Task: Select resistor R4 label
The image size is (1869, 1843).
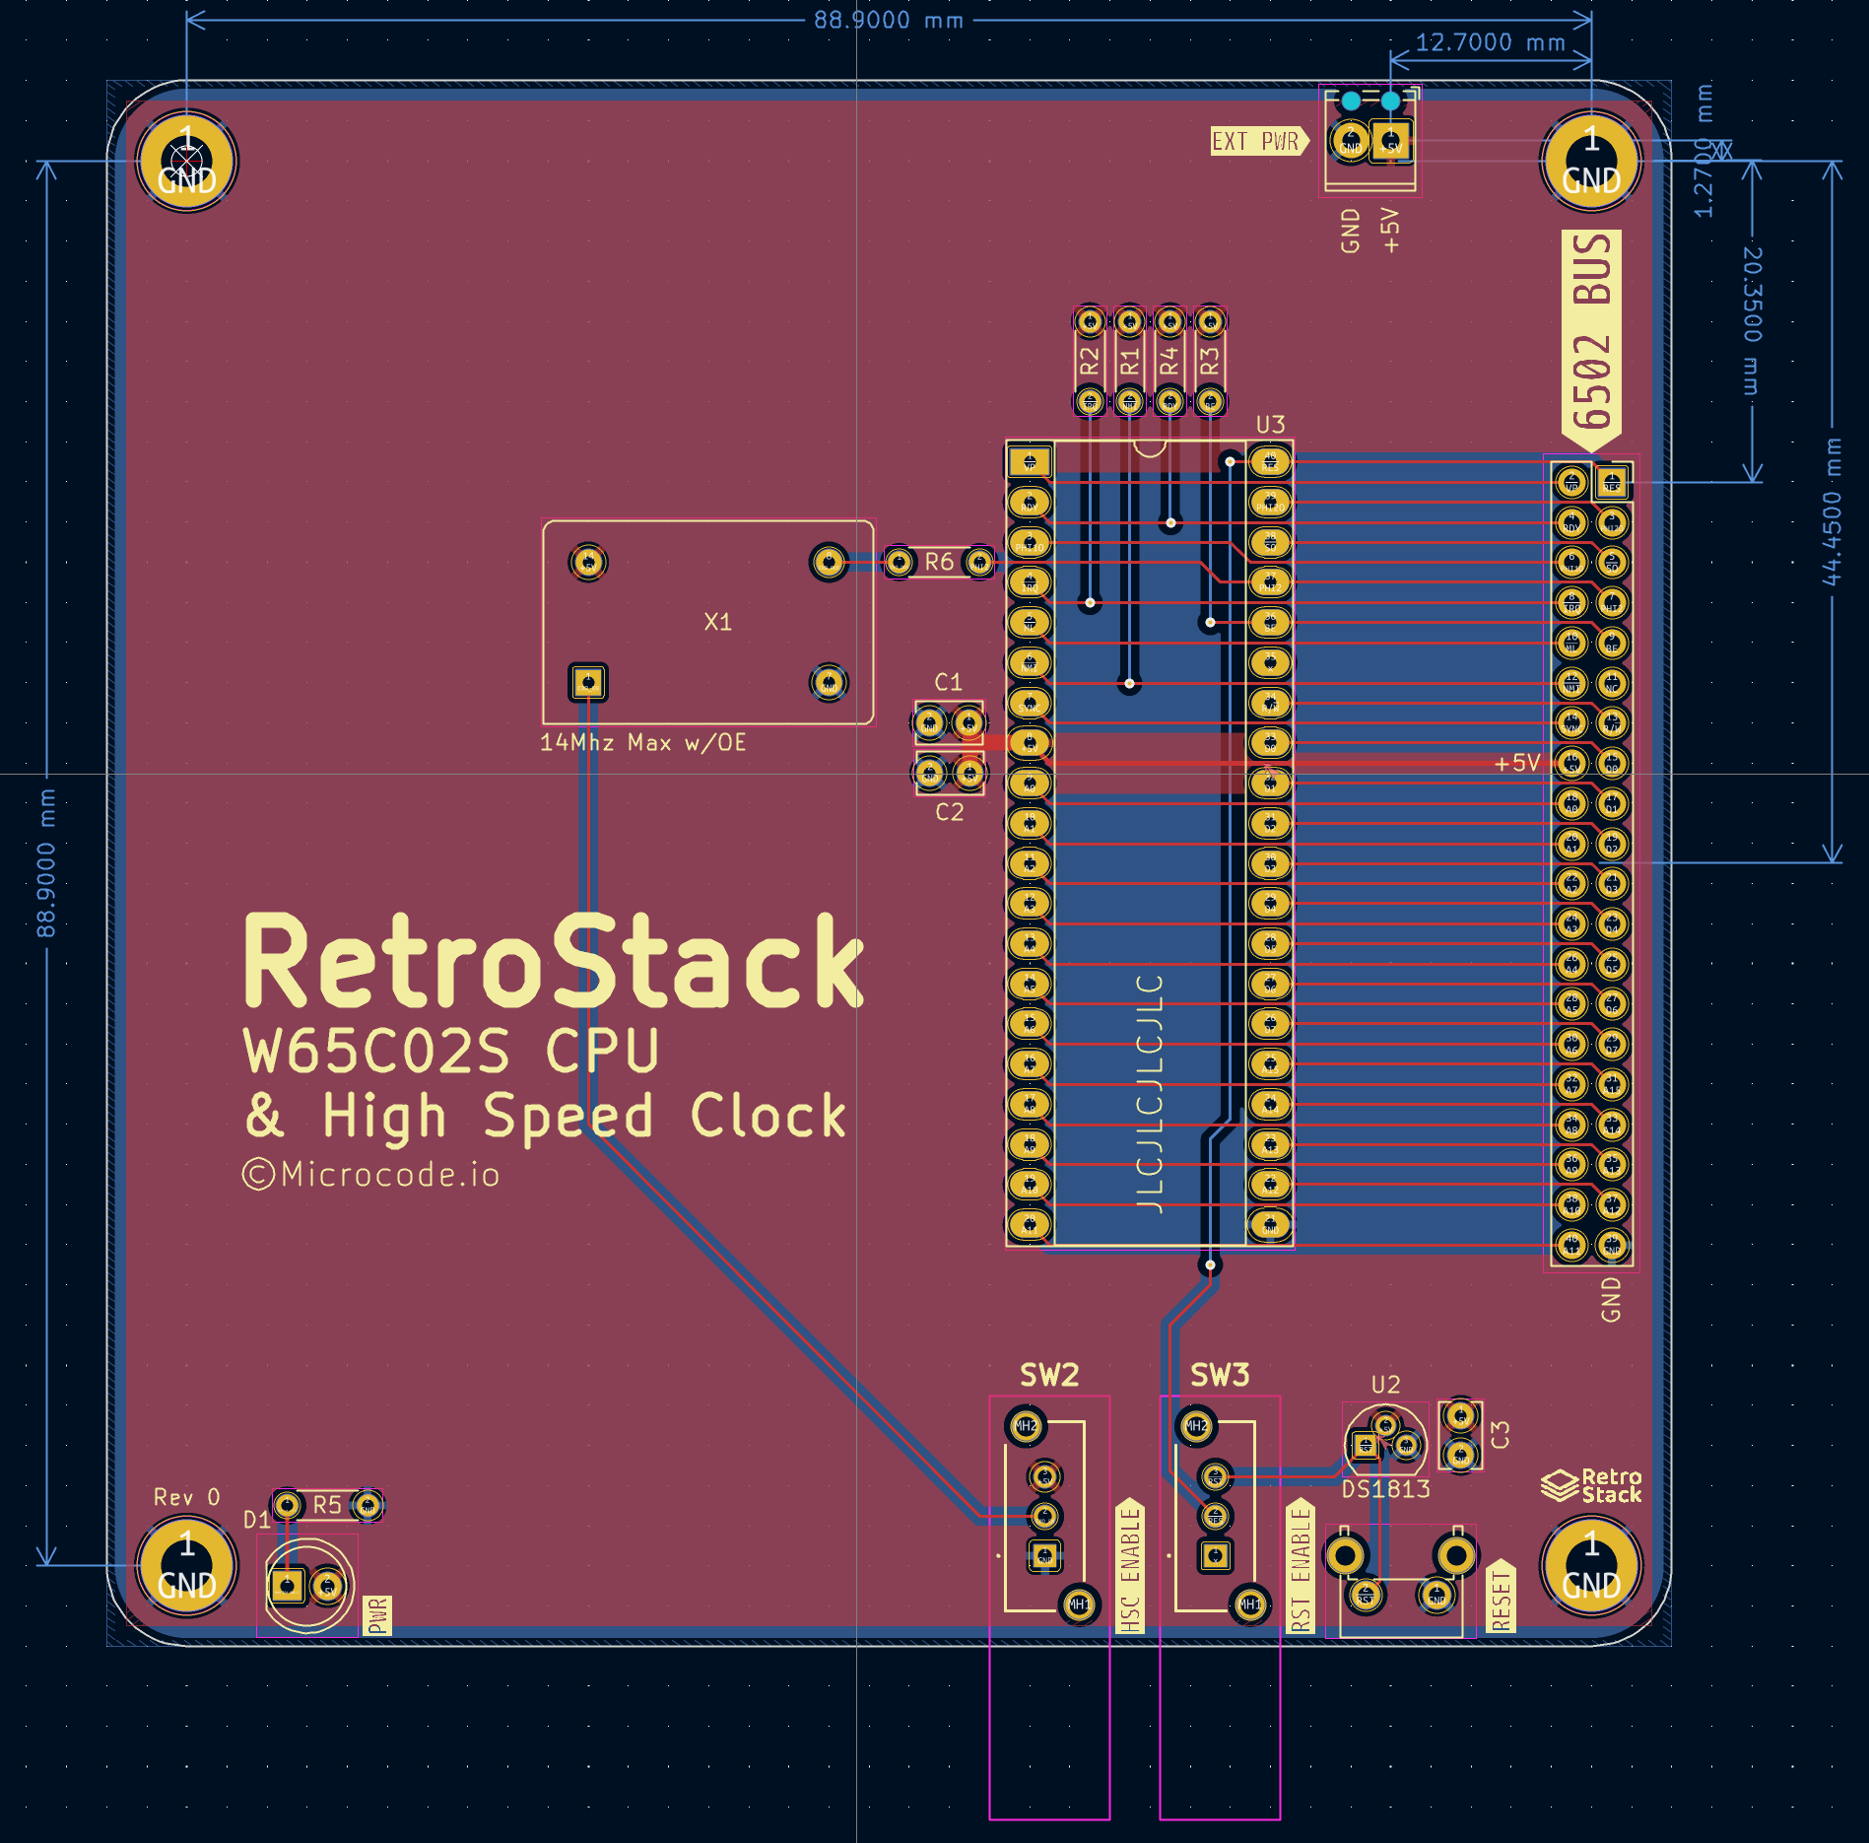Action: (1169, 361)
